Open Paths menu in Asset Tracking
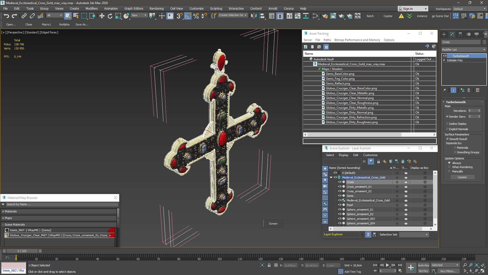The image size is (488, 275). pos(327,40)
